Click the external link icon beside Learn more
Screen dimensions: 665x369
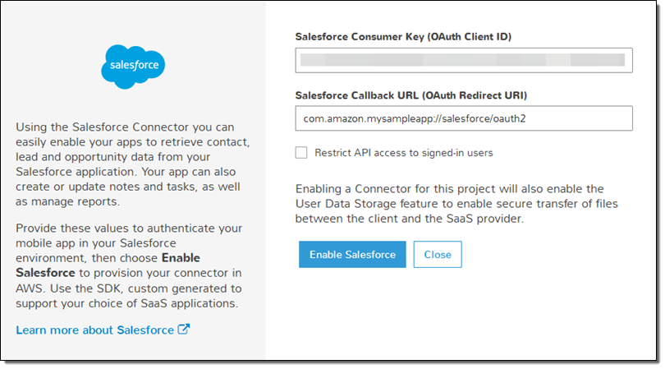click(x=184, y=330)
